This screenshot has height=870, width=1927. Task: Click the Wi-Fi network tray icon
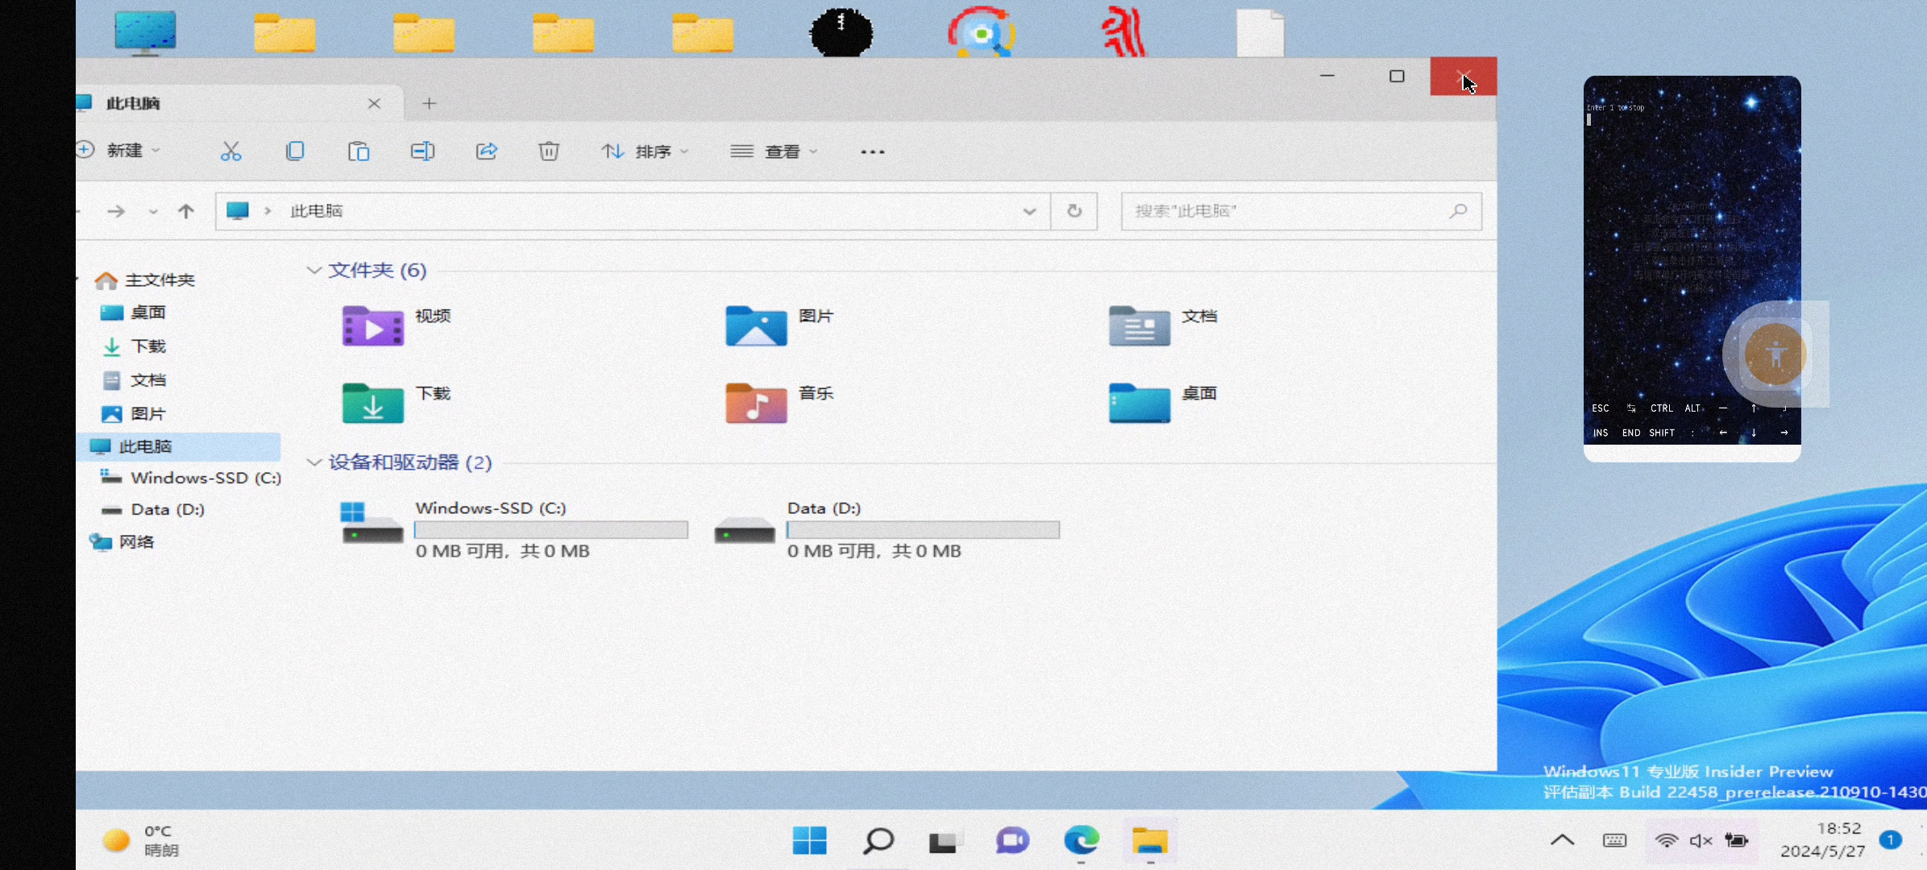click(1666, 841)
